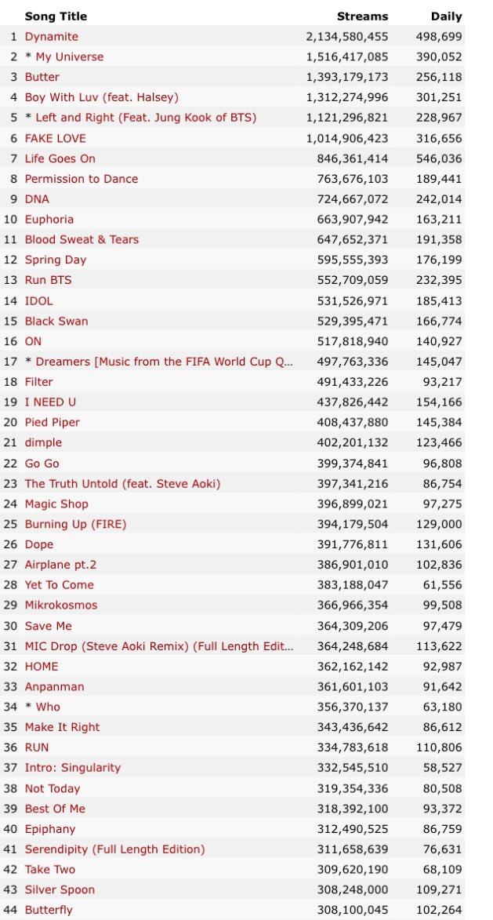
Task: Click the Intro: Singularity link
Action: (x=73, y=768)
